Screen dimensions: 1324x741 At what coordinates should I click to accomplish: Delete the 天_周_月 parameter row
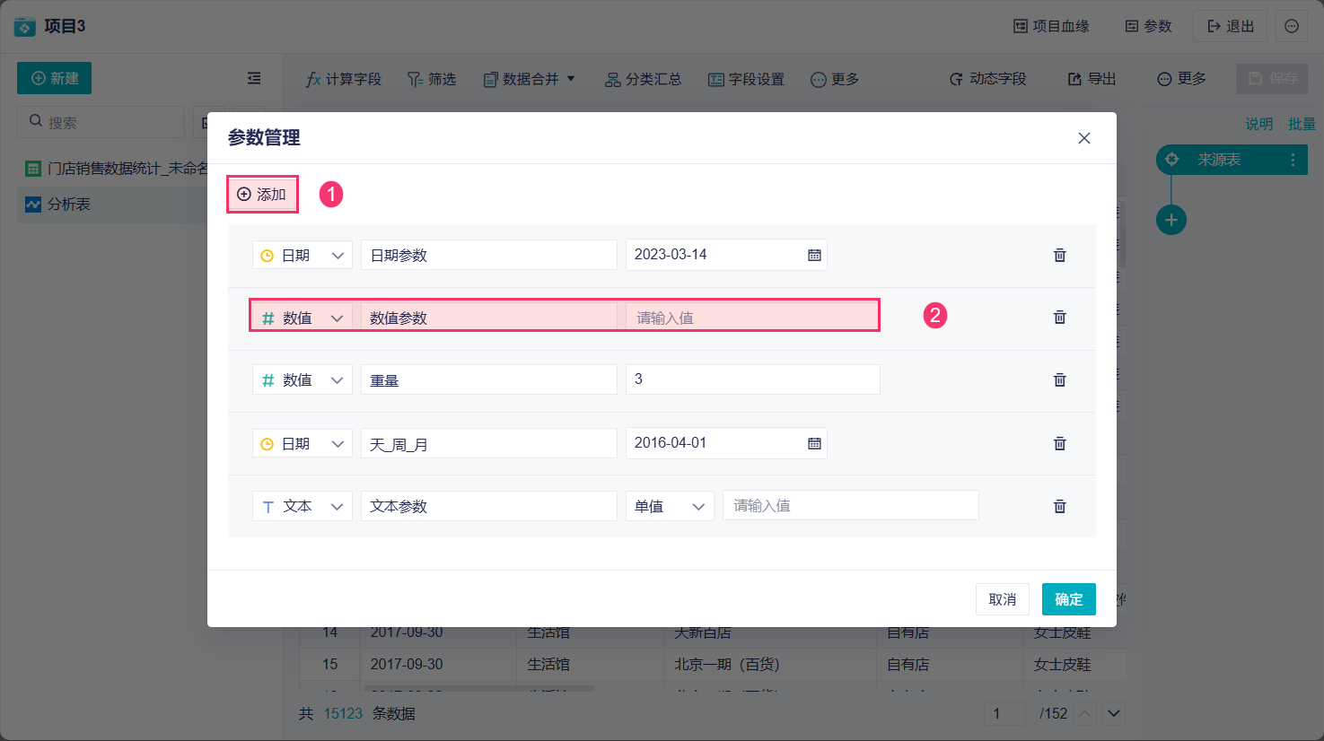[x=1059, y=444]
